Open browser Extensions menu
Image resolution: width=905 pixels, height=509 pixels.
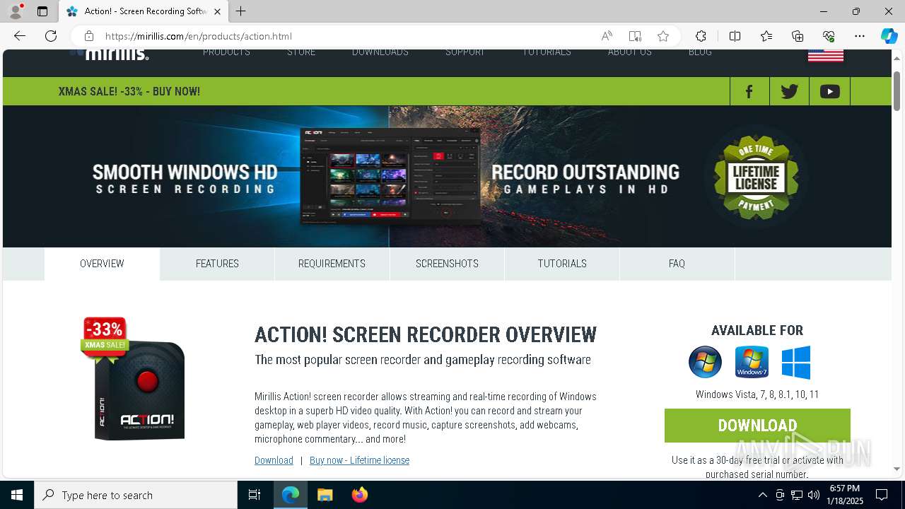point(701,36)
